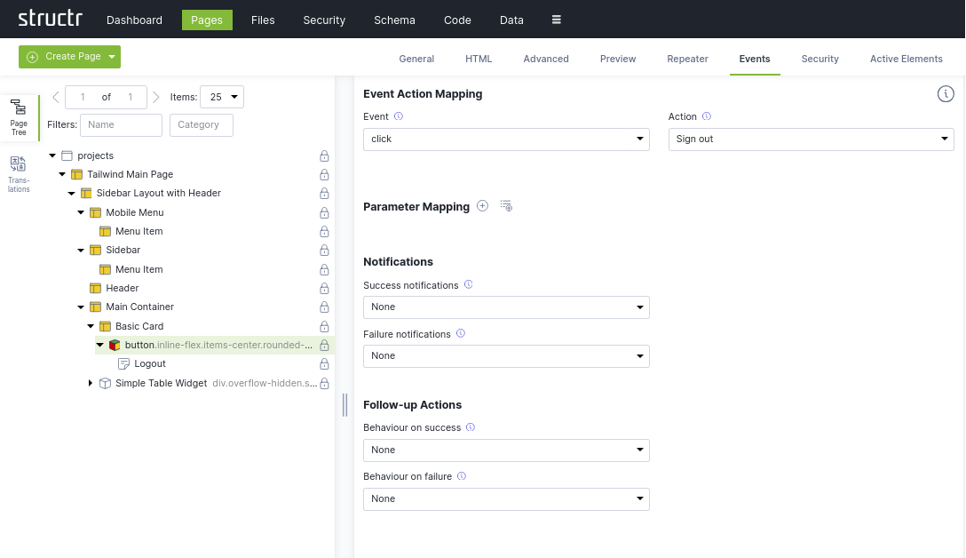
Task: Select the Basic Card tree item
Action: tap(139, 326)
